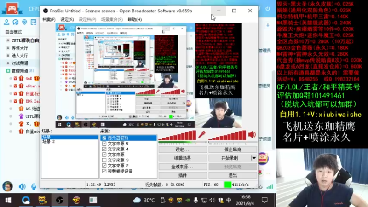
Task: Click the weather 30°C tray widget
Action: click(x=144, y=200)
